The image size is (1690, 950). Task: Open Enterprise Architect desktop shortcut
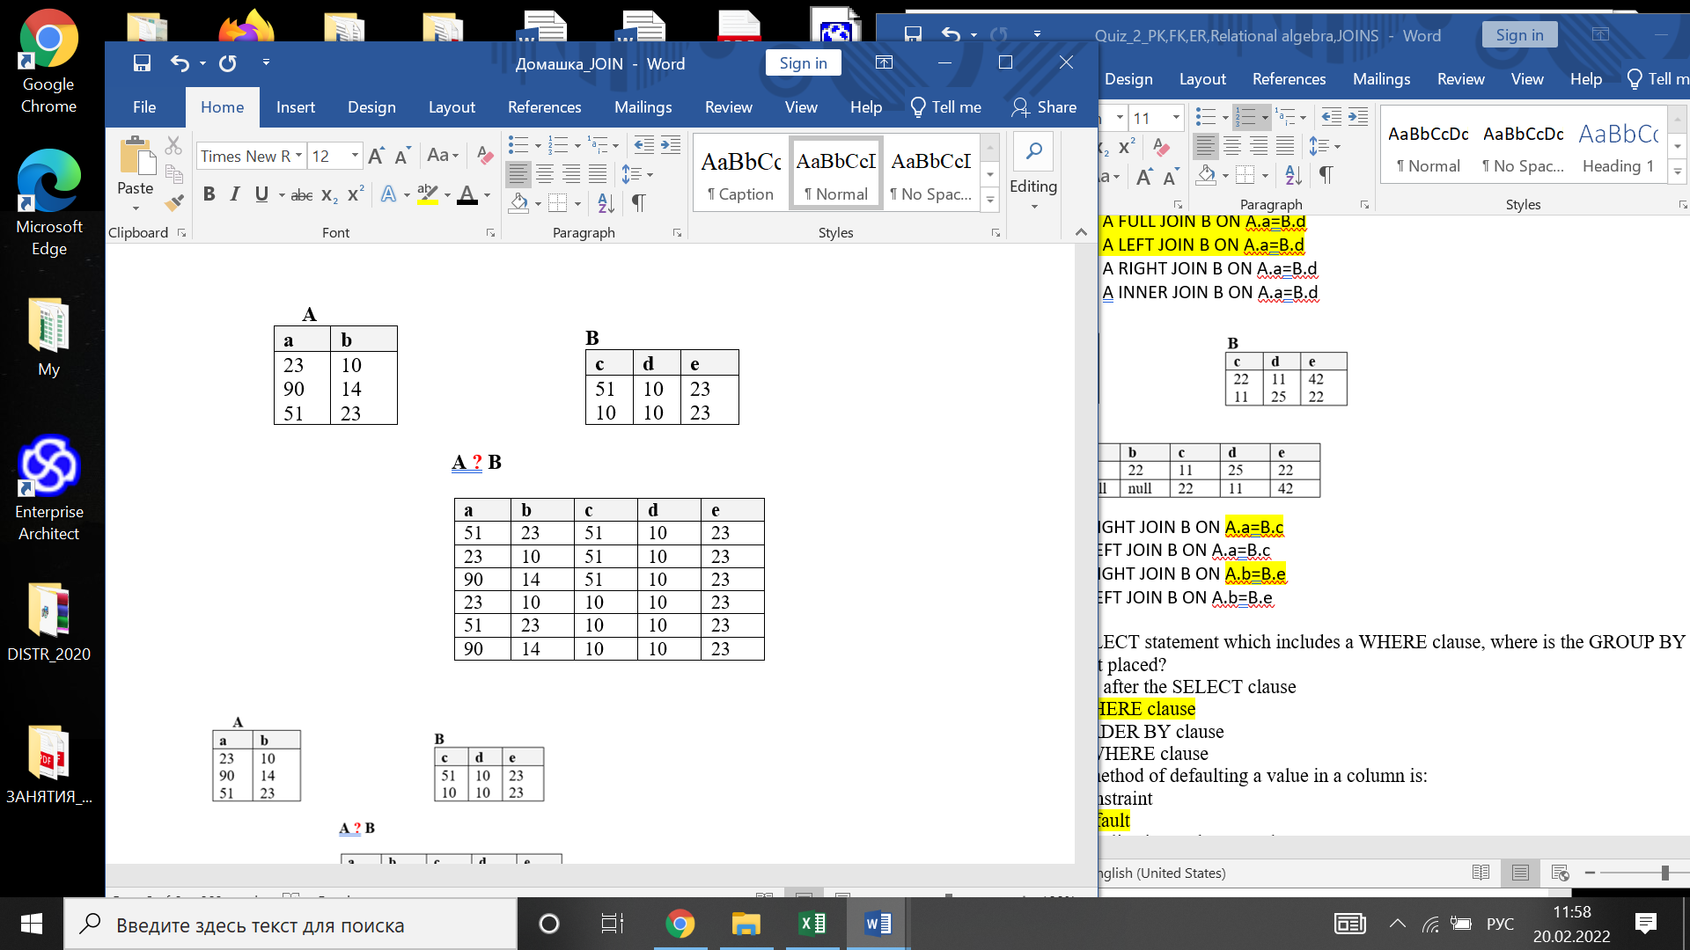49,489
